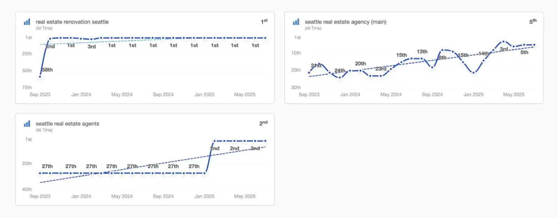The height and width of the screenshot is (218, 558).
Task: Click "(All Time)" under real estate renovation seattle
Action: [44, 28]
